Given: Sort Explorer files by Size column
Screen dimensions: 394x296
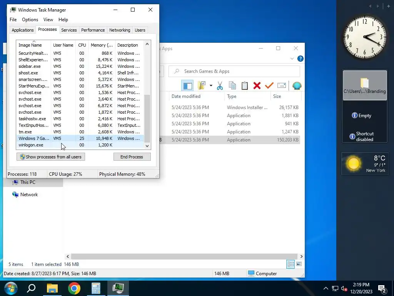Looking at the screenshot, I should coord(277,96).
